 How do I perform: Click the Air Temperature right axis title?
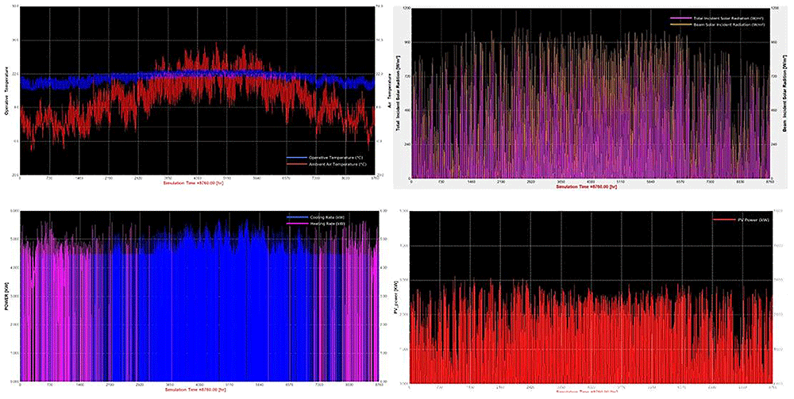389,93
